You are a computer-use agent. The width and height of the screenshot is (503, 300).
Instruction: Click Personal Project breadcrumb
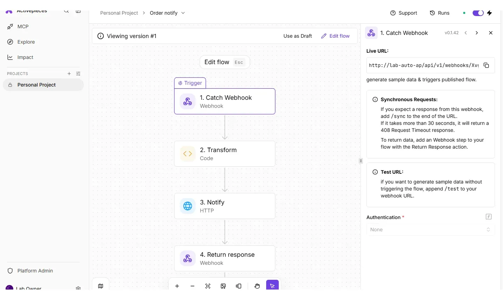point(119,13)
